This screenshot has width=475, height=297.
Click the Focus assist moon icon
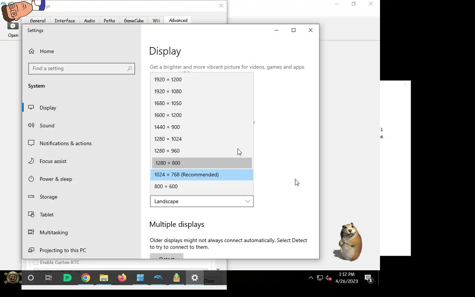31,161
